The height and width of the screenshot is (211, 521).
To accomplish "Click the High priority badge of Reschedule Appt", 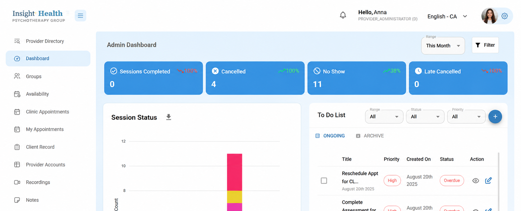I will tap(392, 181).
